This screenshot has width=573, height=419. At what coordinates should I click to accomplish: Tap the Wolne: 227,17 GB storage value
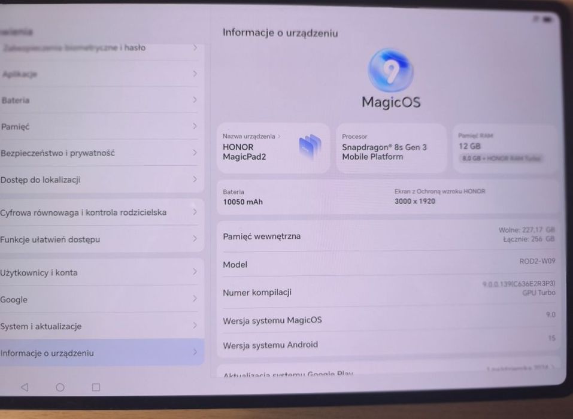pos(526,230)
